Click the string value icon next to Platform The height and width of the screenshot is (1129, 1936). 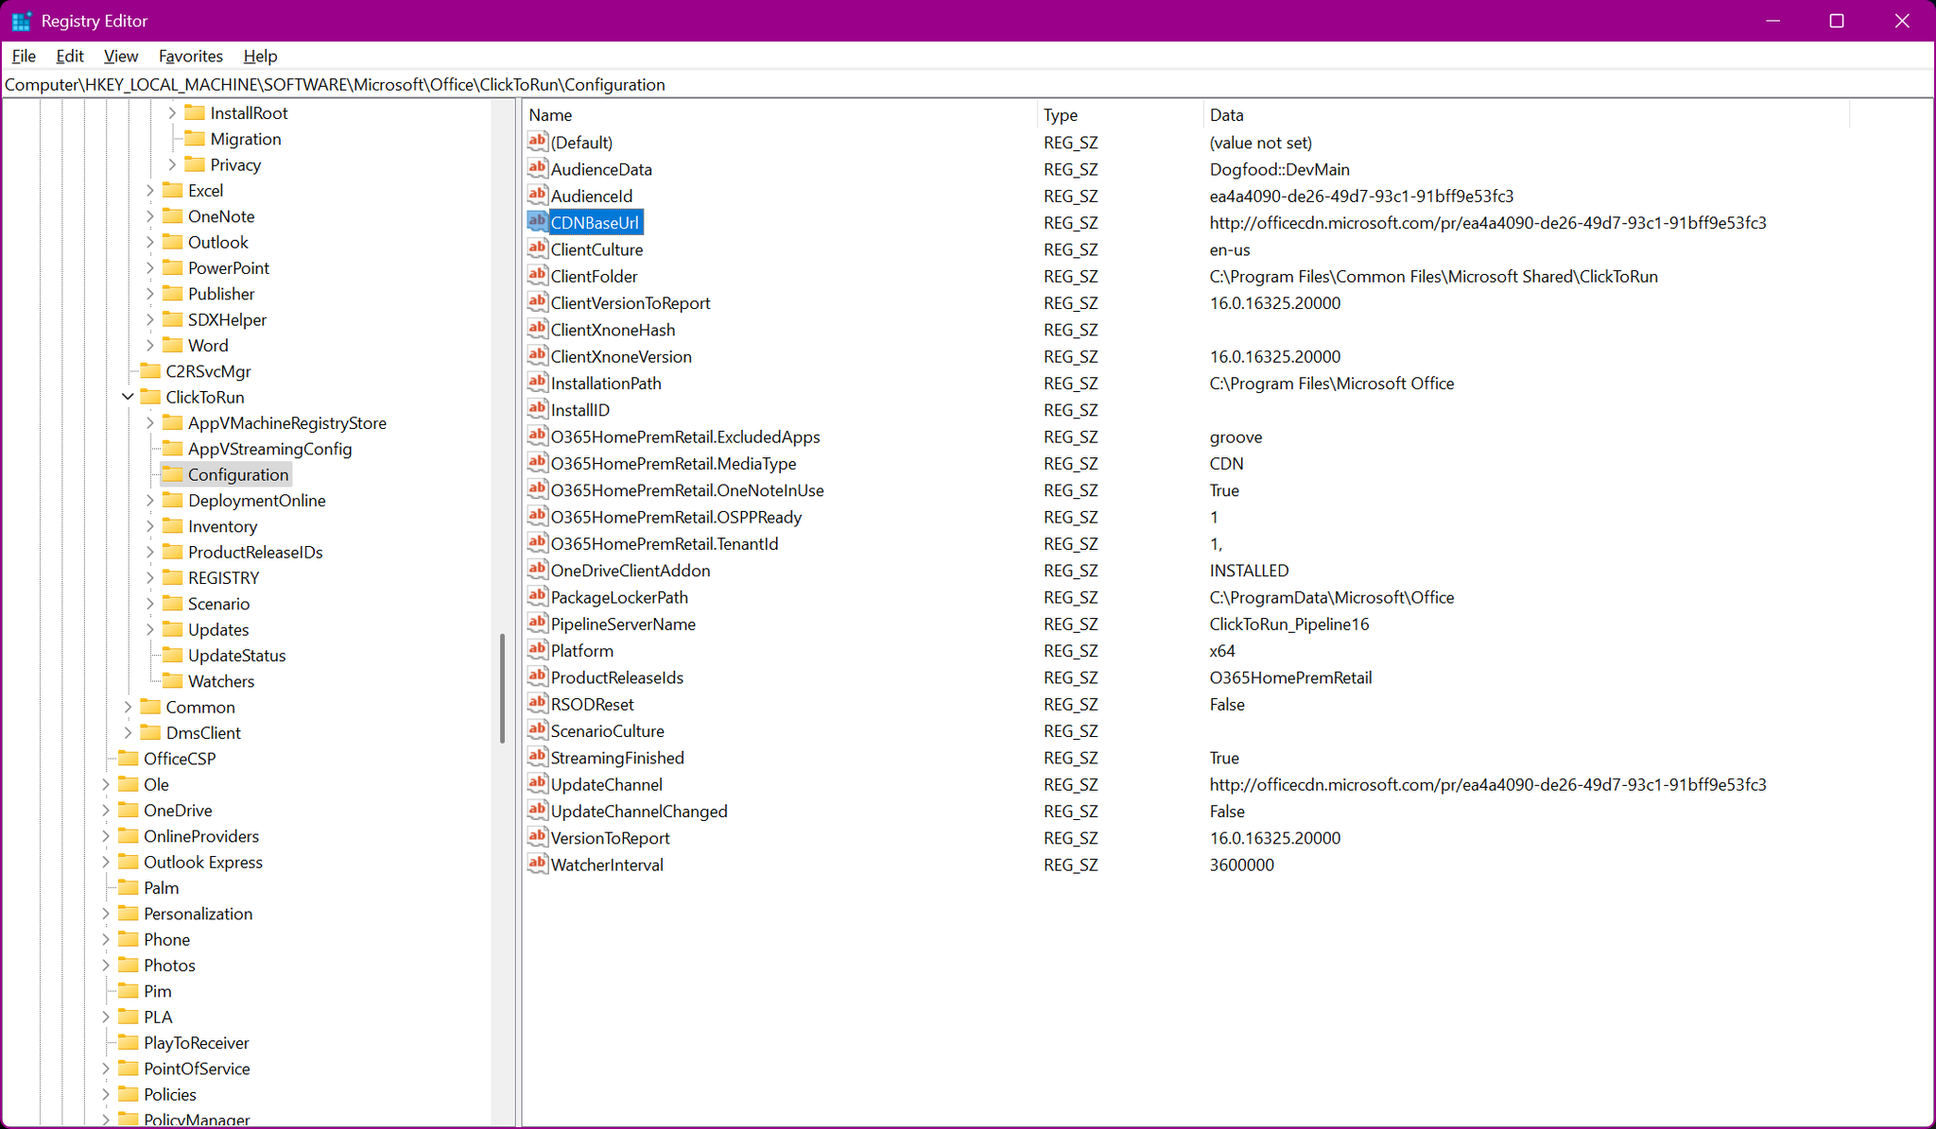point(536,650)
